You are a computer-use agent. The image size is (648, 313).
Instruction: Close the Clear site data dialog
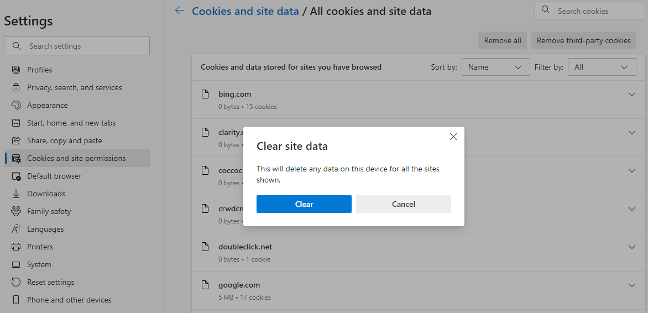tap(453, 137)
